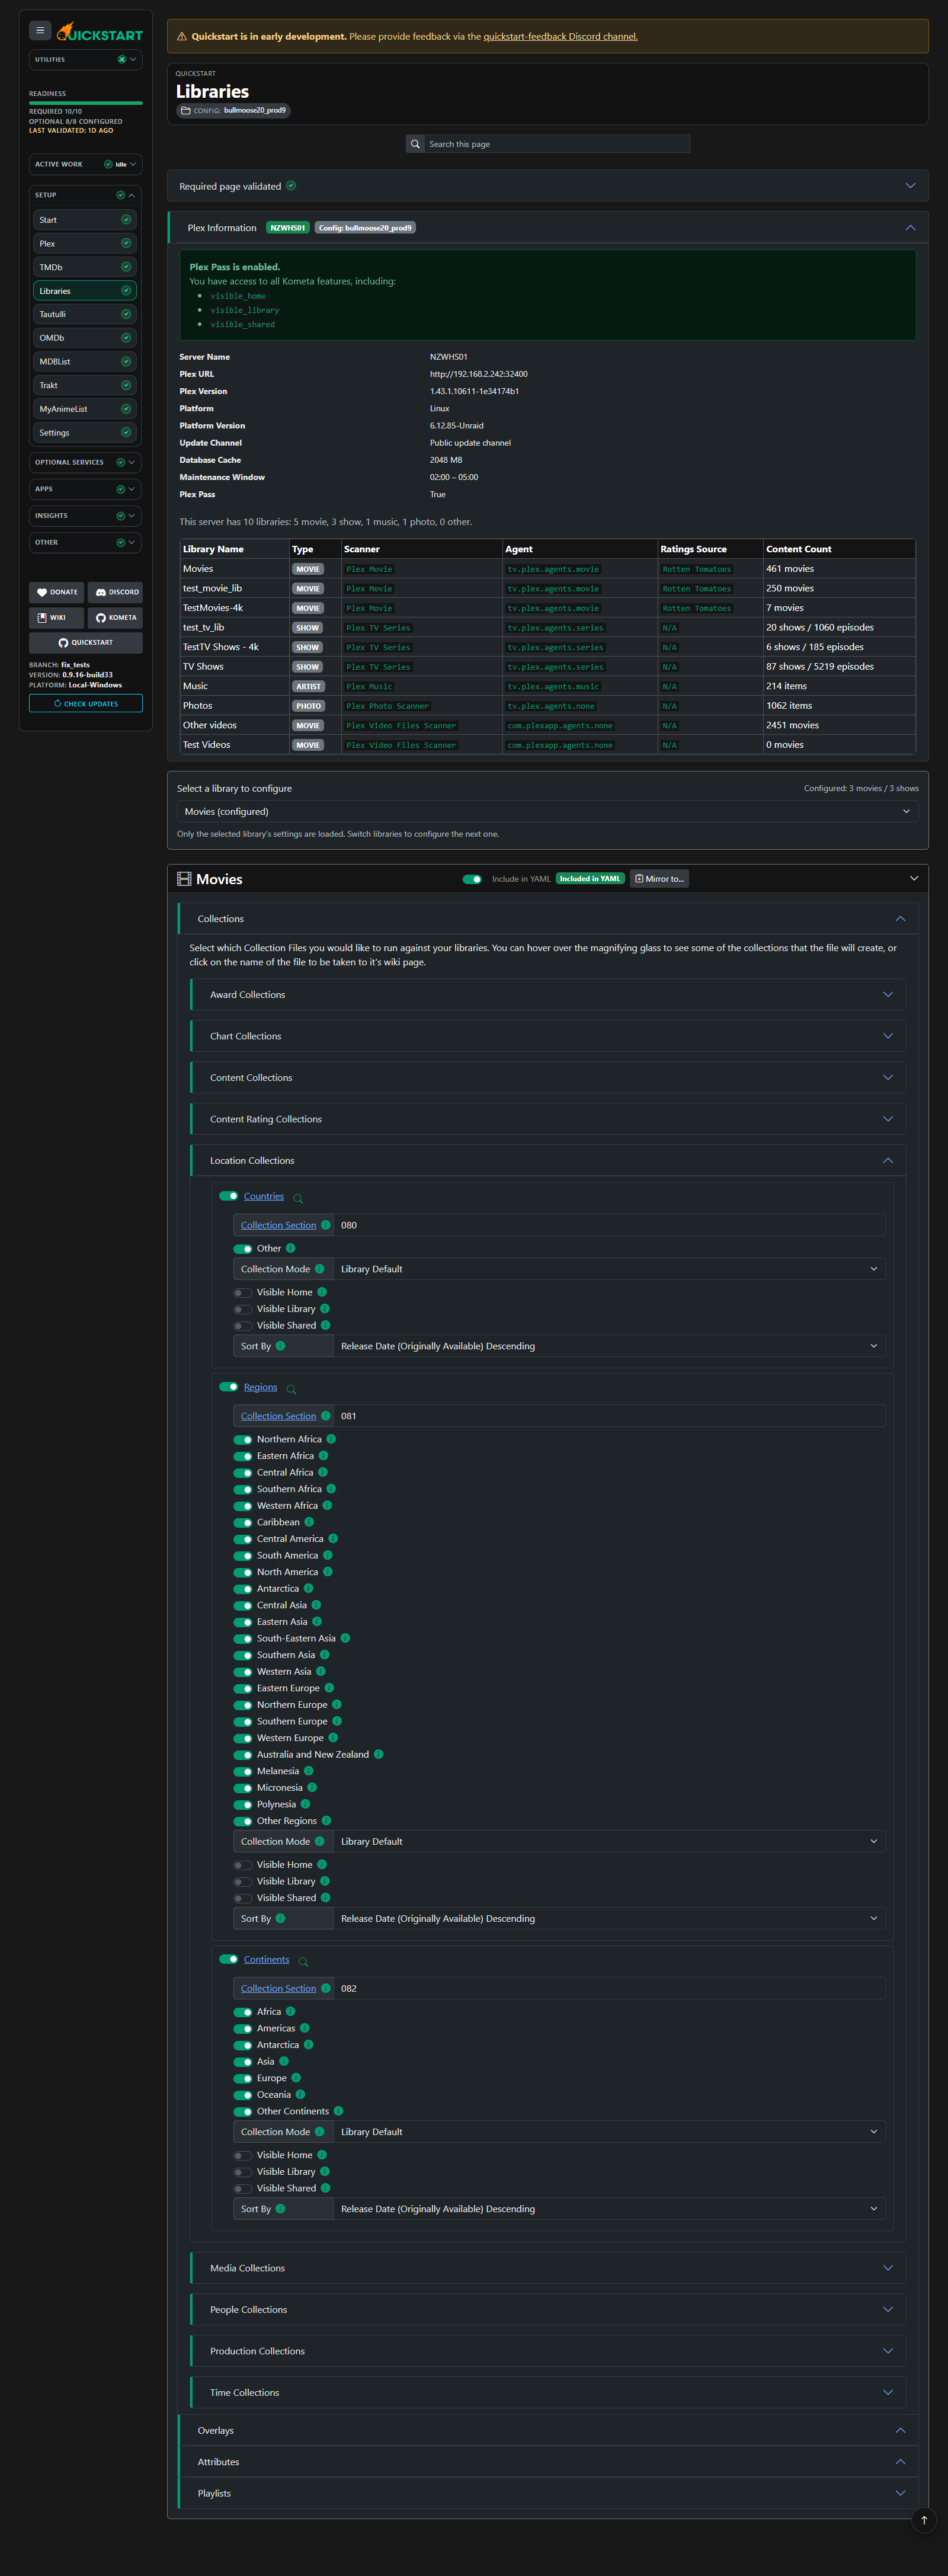Click the info icon next to Countries Collection Section
The image size is (948, 2576).
325,1225
